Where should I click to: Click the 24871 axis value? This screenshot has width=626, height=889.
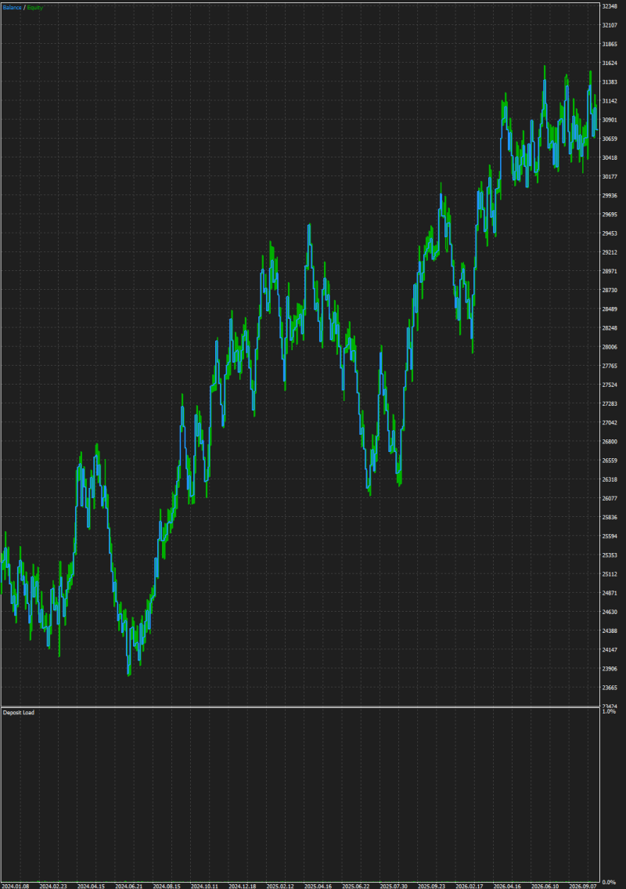[610, 592]
